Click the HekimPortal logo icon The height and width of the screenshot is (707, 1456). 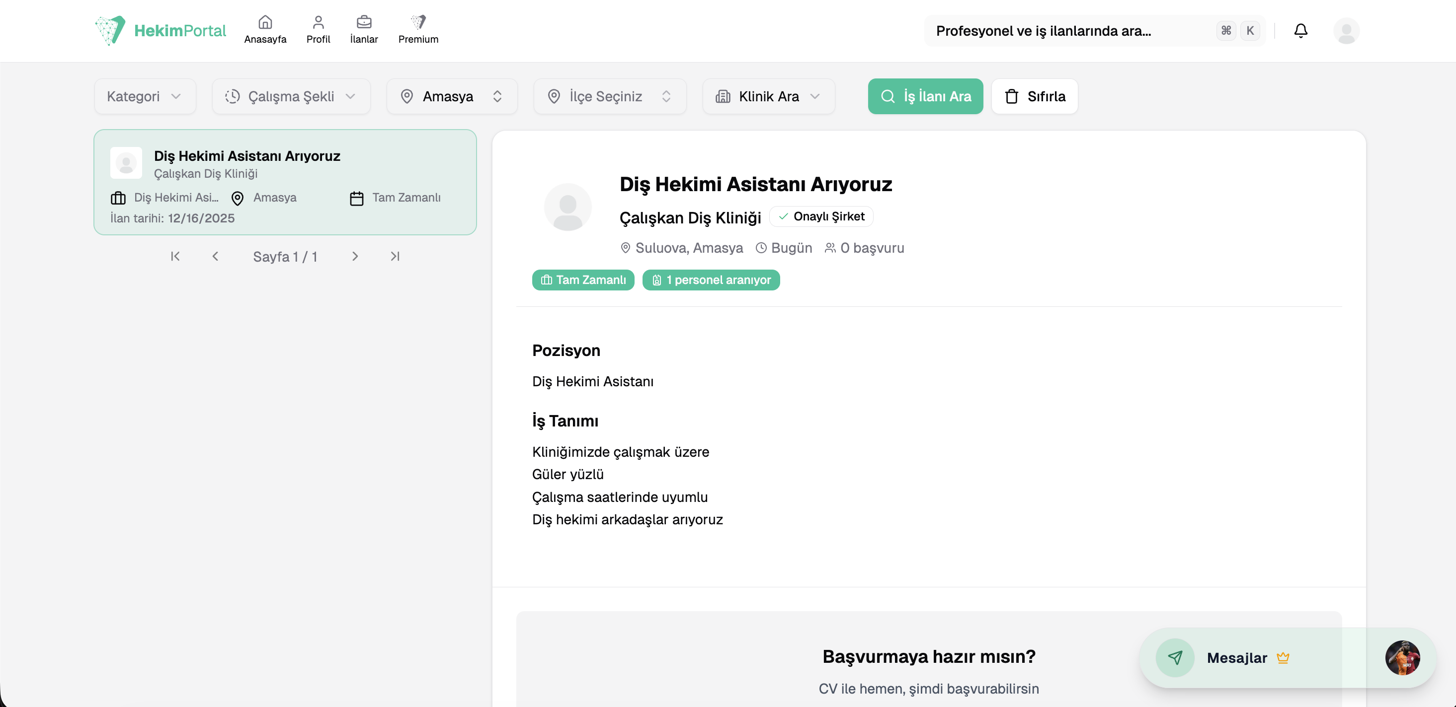tap(110, 30)
